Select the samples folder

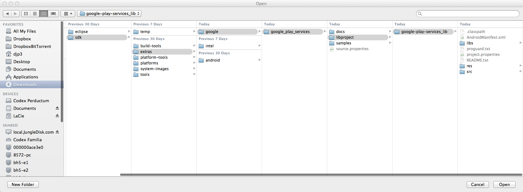click(x=343, y=43)
